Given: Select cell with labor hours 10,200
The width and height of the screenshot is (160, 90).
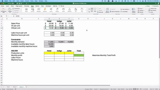Looking at the screenshot, I should (49, 44).
